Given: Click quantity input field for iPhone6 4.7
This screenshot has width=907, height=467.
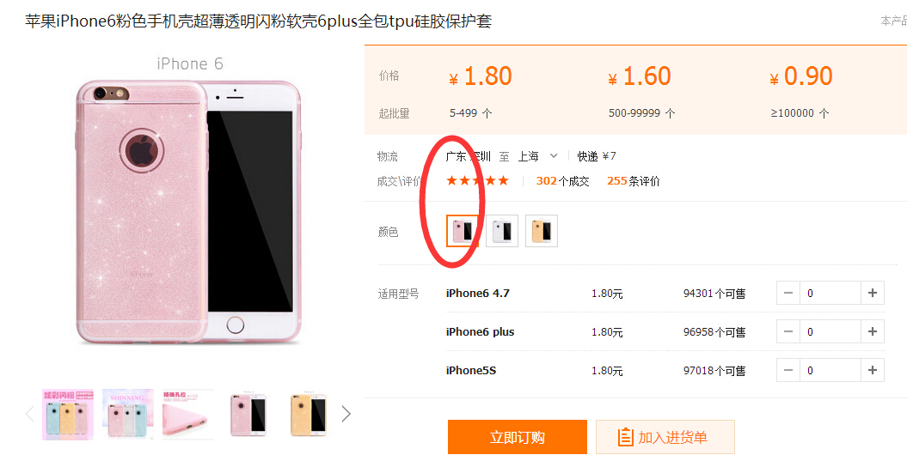Looking at the screenshot, I should pos(830,294).
